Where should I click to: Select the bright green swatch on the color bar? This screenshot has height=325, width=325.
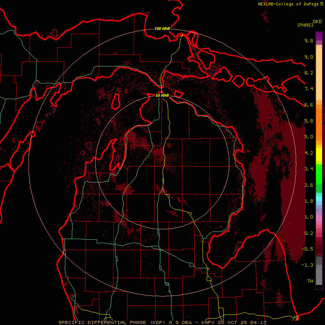click(319, 174)
